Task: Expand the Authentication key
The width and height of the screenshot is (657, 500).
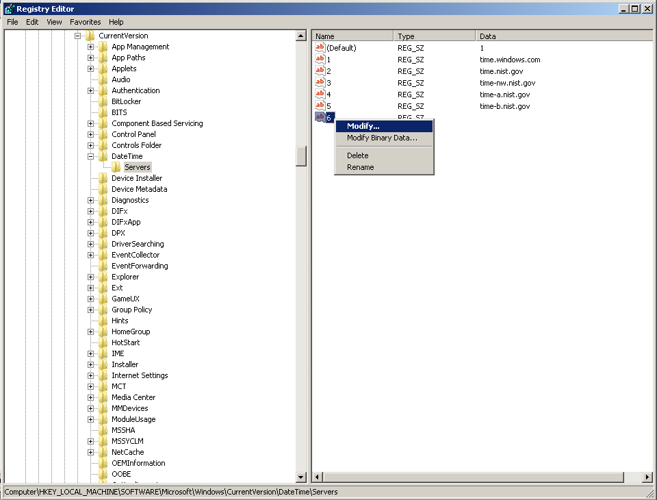Action: 90,90
